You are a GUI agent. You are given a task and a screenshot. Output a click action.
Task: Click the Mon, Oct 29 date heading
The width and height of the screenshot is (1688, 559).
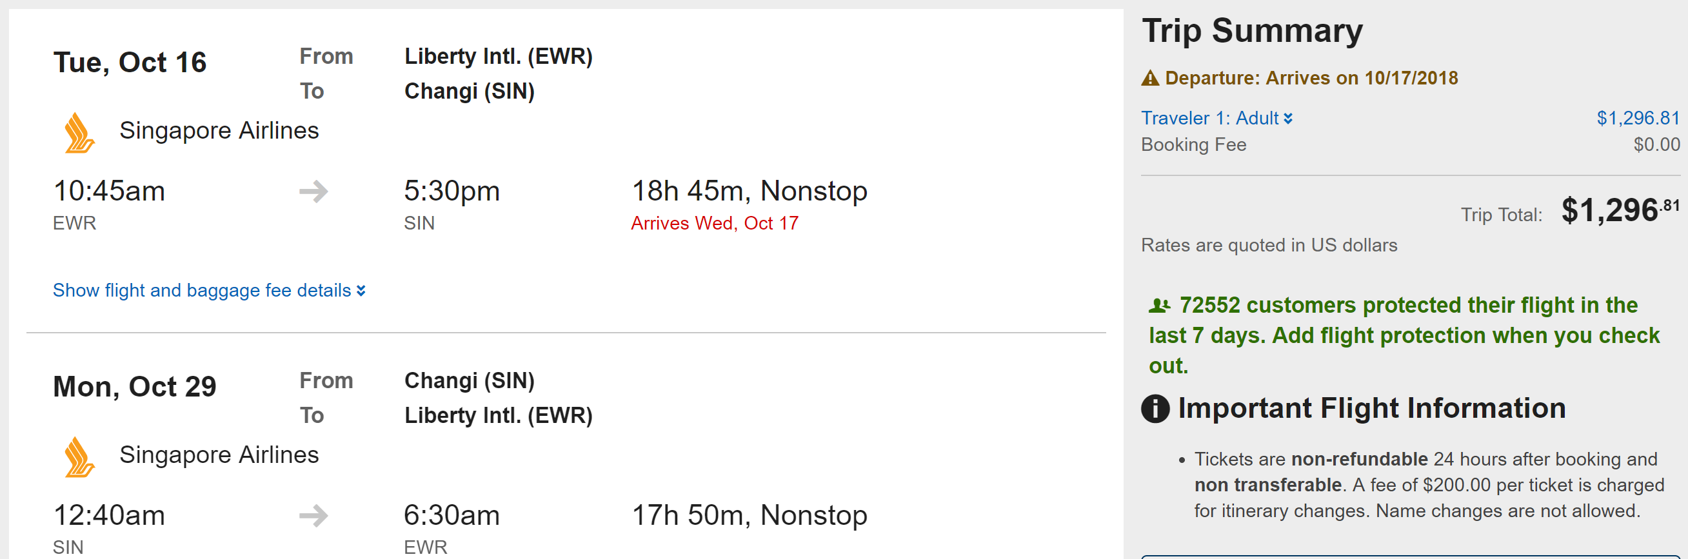point(134,387)
